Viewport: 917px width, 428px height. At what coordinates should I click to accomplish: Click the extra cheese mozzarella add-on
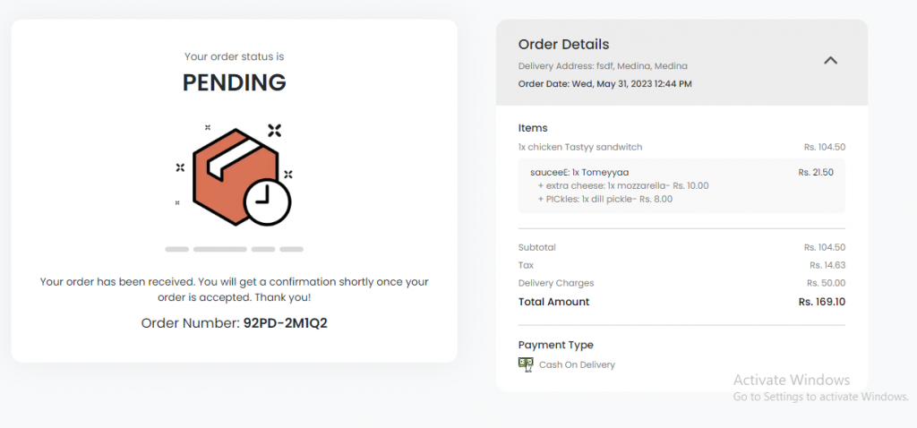623,185
